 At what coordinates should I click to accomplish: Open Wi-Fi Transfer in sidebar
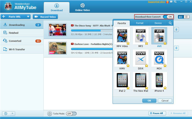coord(22,49)
